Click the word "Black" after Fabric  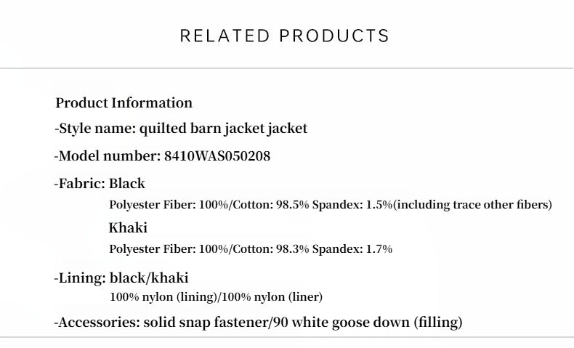[x=127, y=183]
